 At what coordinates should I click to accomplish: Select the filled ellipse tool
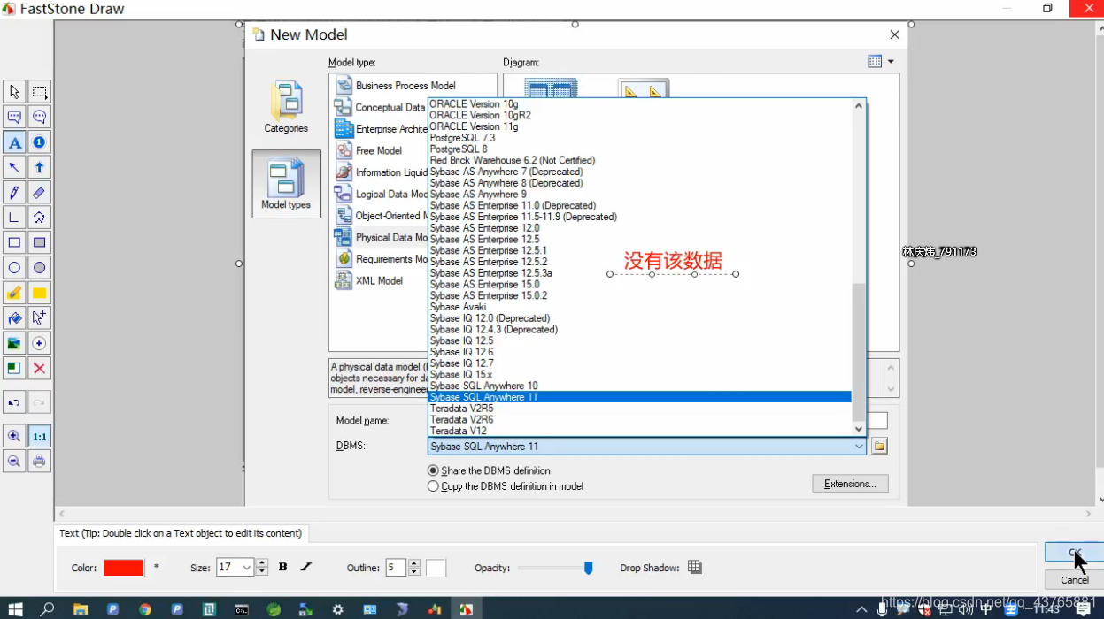coord(39,268)
